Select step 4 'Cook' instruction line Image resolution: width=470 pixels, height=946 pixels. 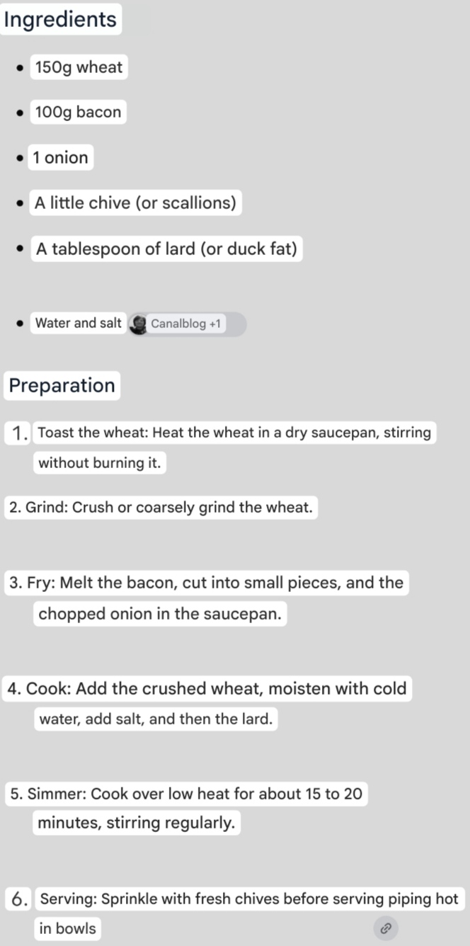click(x=207, y=689)
